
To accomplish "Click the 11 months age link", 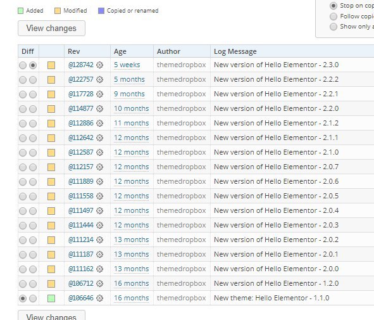I will tap(132, 123).
